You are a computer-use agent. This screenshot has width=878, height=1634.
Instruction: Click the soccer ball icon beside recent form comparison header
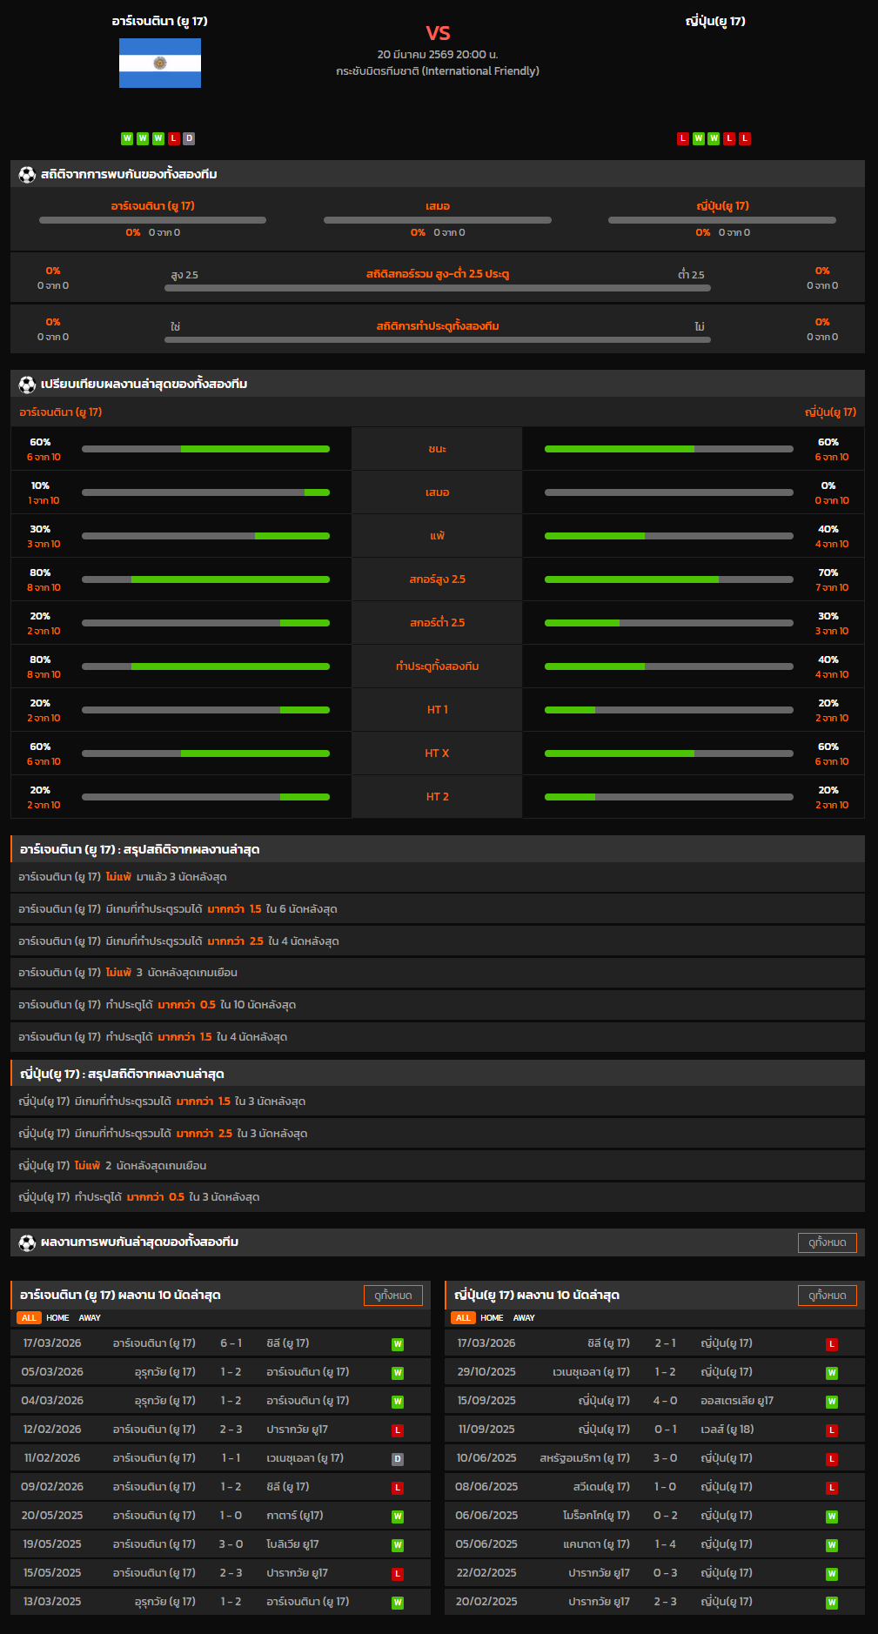click(x=27, y=385)
